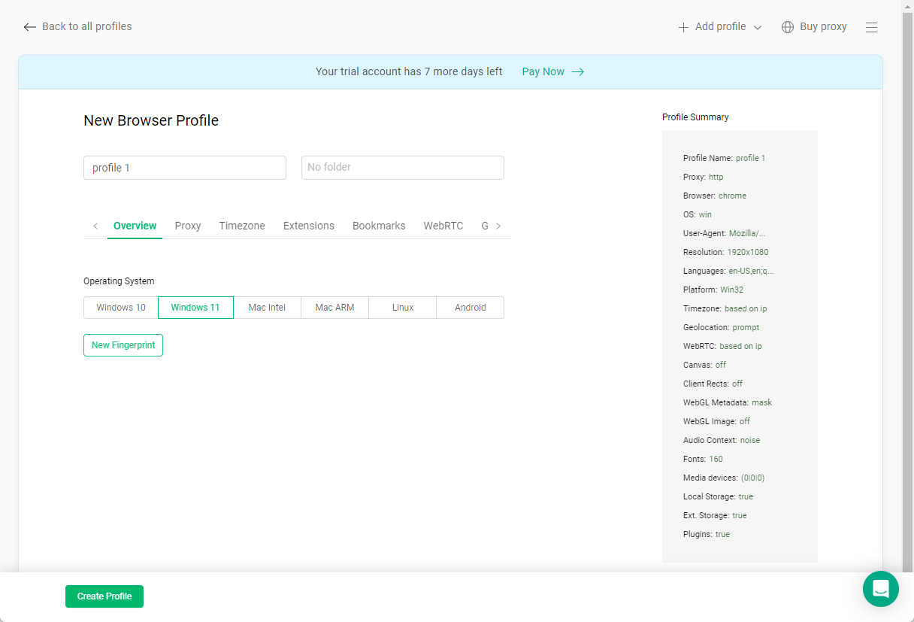
Task: Click the plus icon beside Add profile
Action: [683, 27]
